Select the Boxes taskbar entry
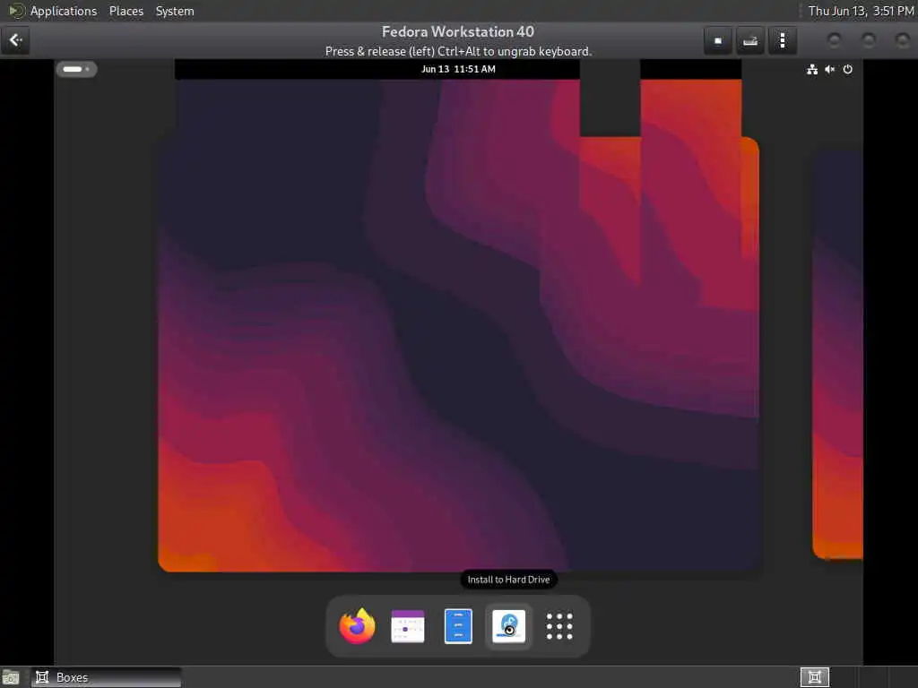 106,677
